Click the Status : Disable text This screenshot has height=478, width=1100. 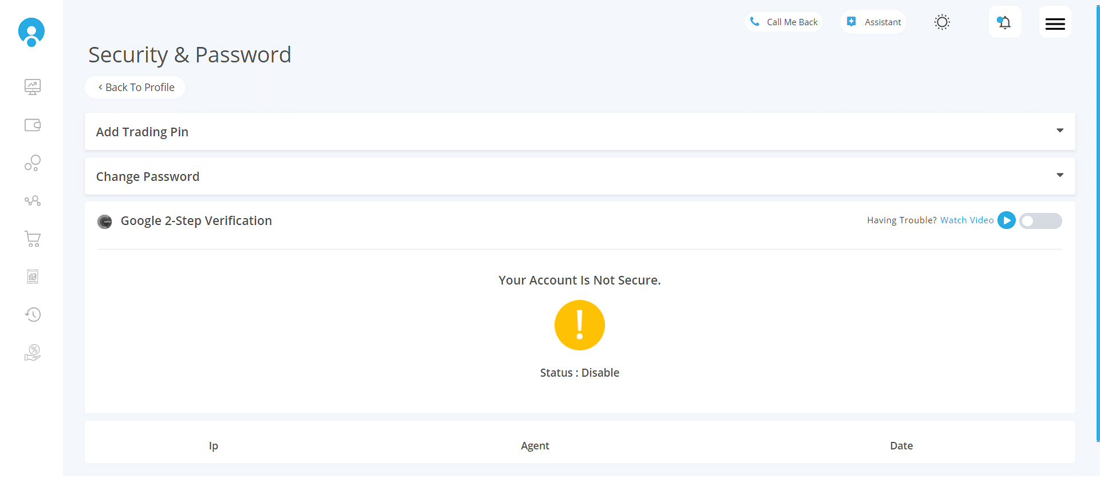click(x=580, y=373)
